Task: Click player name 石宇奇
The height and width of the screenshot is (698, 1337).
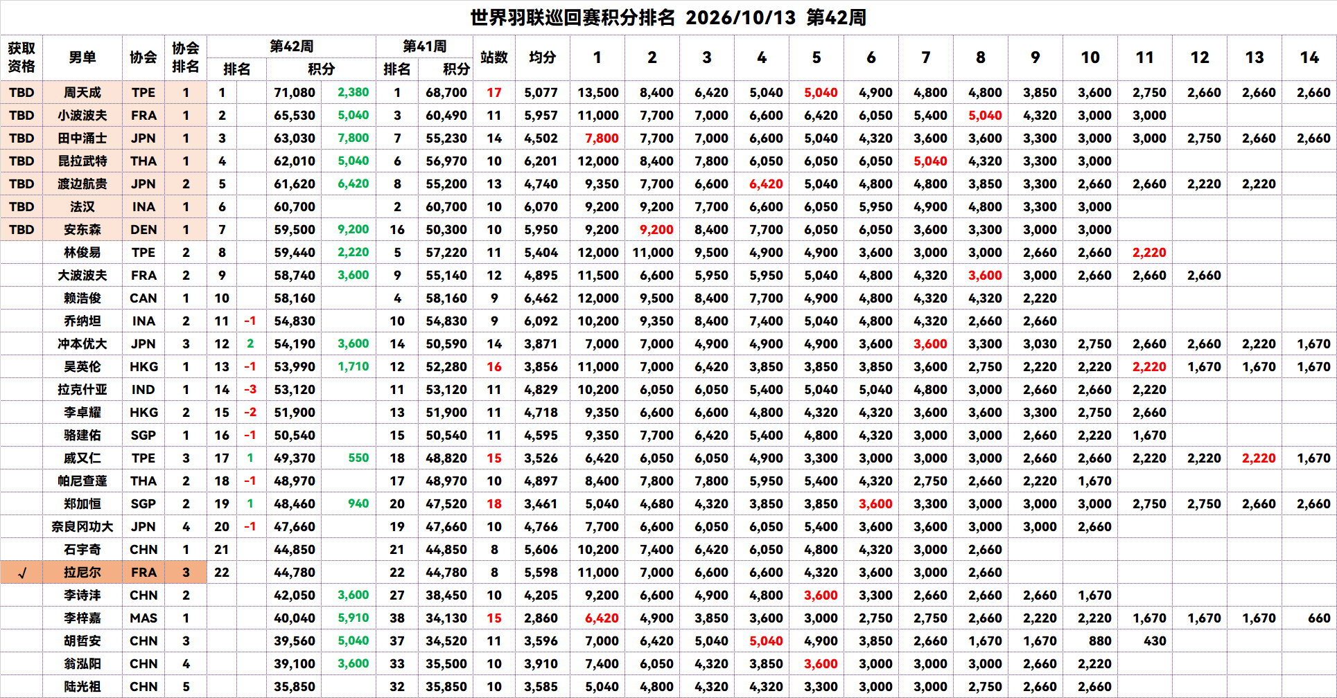Action: (82, 549)
